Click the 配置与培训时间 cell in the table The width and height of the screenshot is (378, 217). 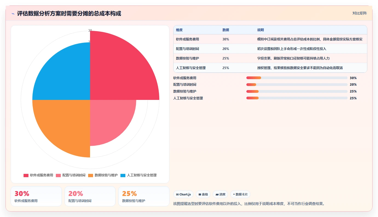pos(187,49)
